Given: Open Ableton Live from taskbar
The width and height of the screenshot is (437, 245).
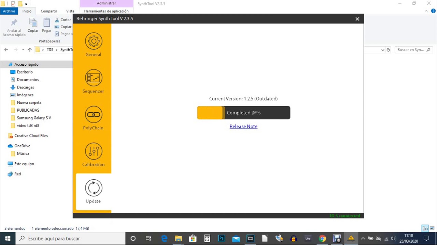Looking at the screenshot, I should click(308, 238).
